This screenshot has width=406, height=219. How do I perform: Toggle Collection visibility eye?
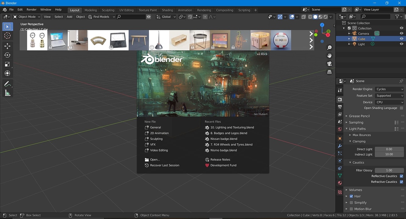(401, 28)
